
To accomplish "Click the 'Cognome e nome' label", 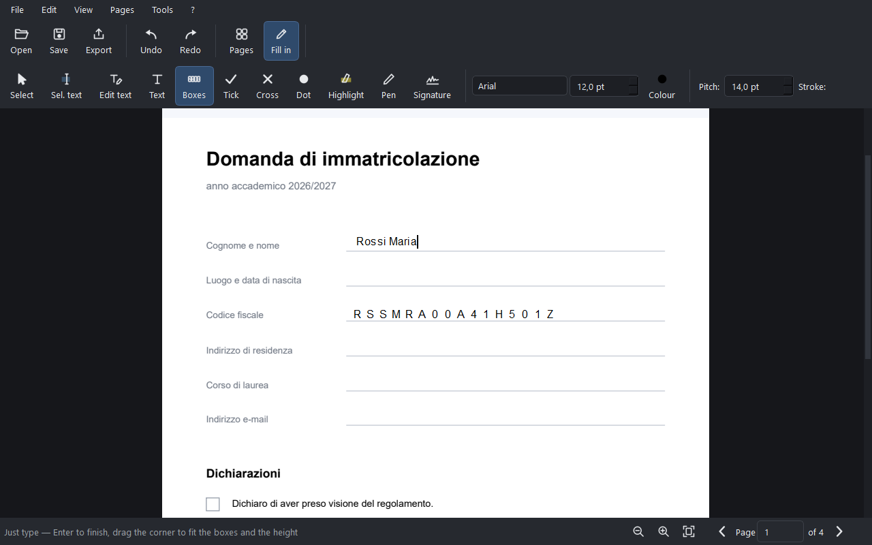I will [x=243, y=245].
